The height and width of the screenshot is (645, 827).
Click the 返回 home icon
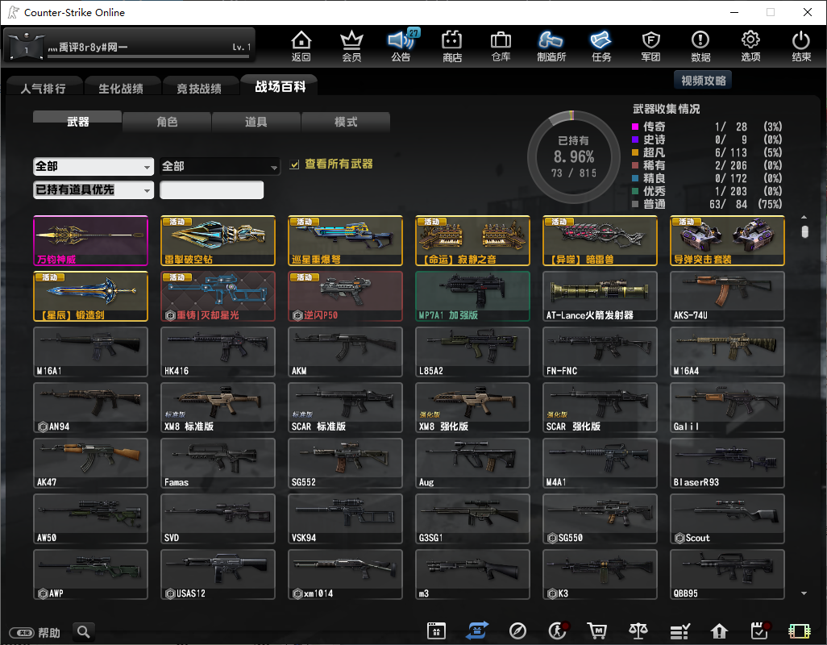pos(301,46)
